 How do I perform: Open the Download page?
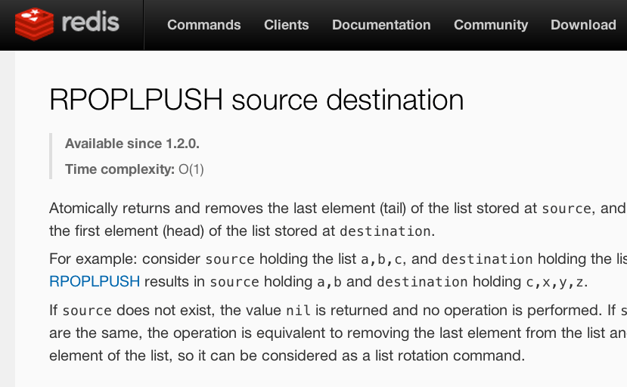[583, 25]
